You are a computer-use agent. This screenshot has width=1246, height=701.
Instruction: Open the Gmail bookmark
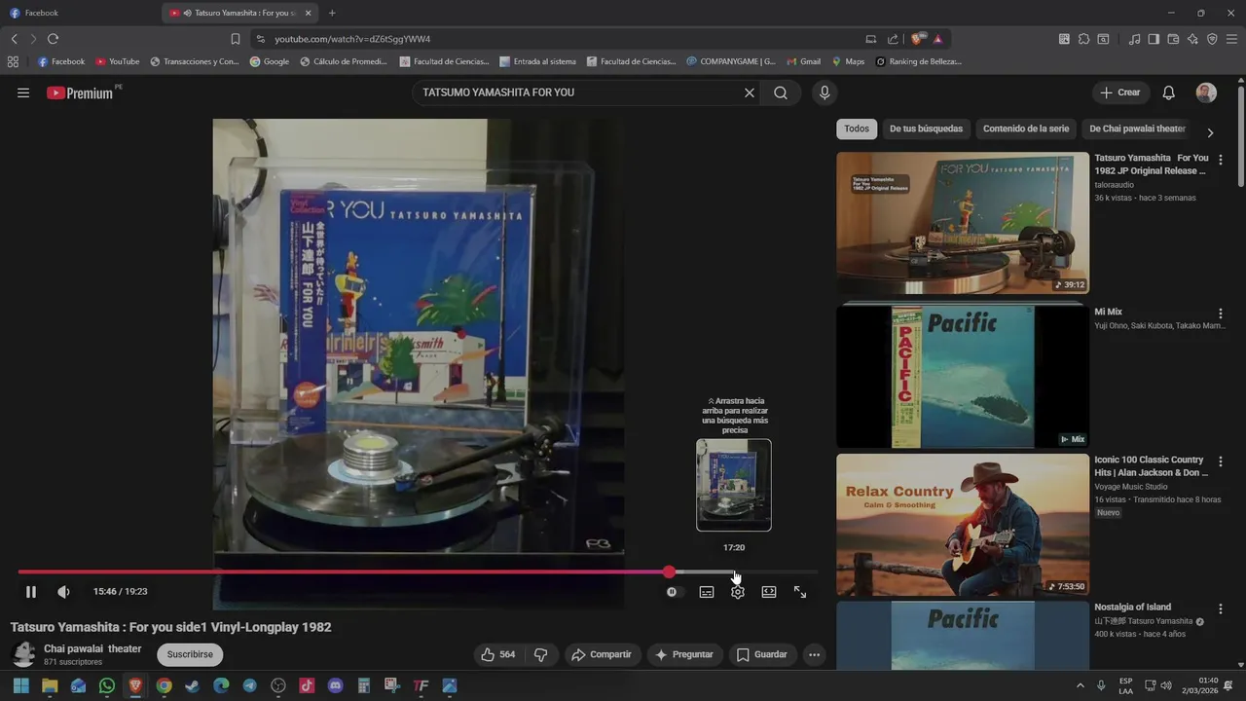[803, 61]
